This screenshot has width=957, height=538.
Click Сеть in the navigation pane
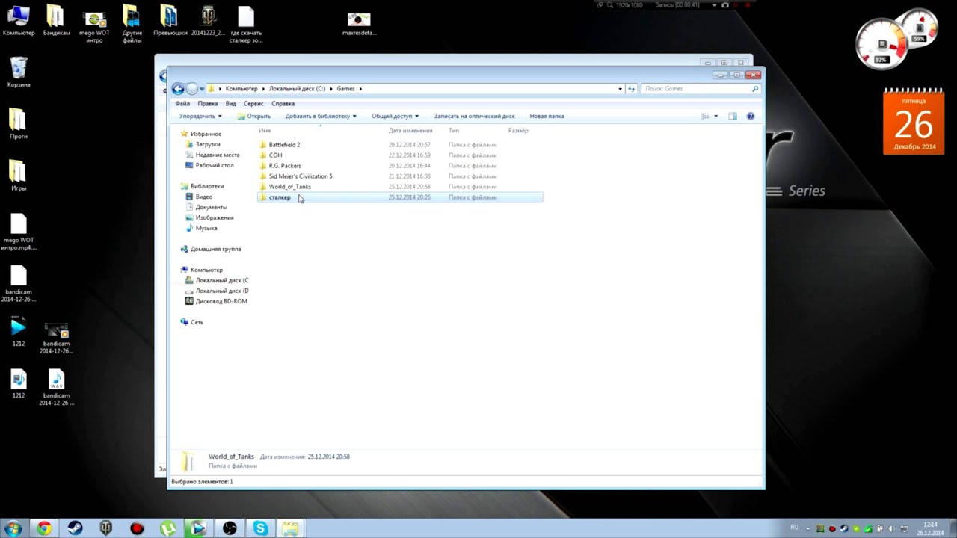tap(197, 322)
